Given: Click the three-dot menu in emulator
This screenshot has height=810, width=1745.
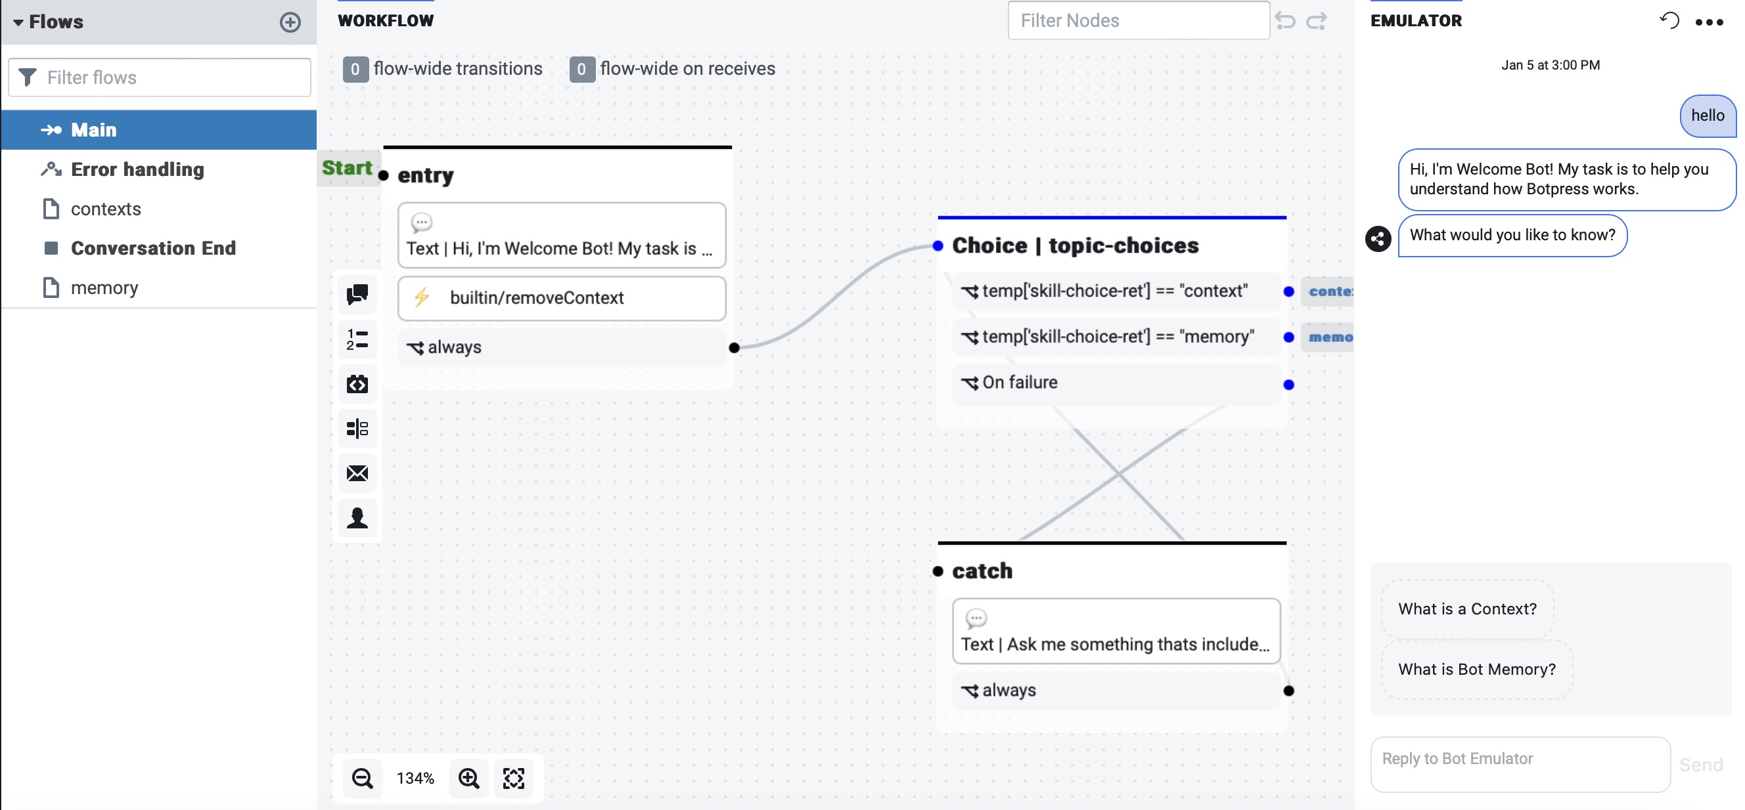Looking at the screenshot, I should 1710,20.
